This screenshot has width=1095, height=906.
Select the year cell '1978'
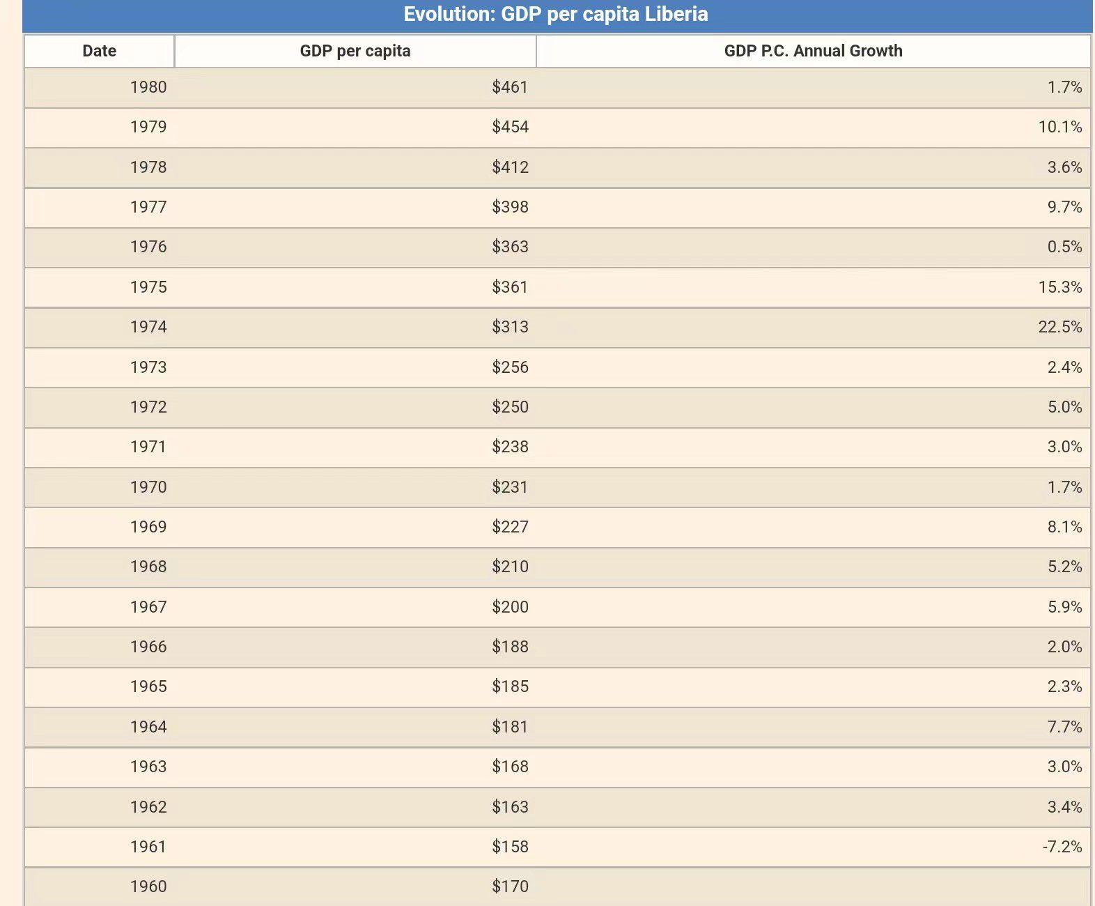click(148, 167)
